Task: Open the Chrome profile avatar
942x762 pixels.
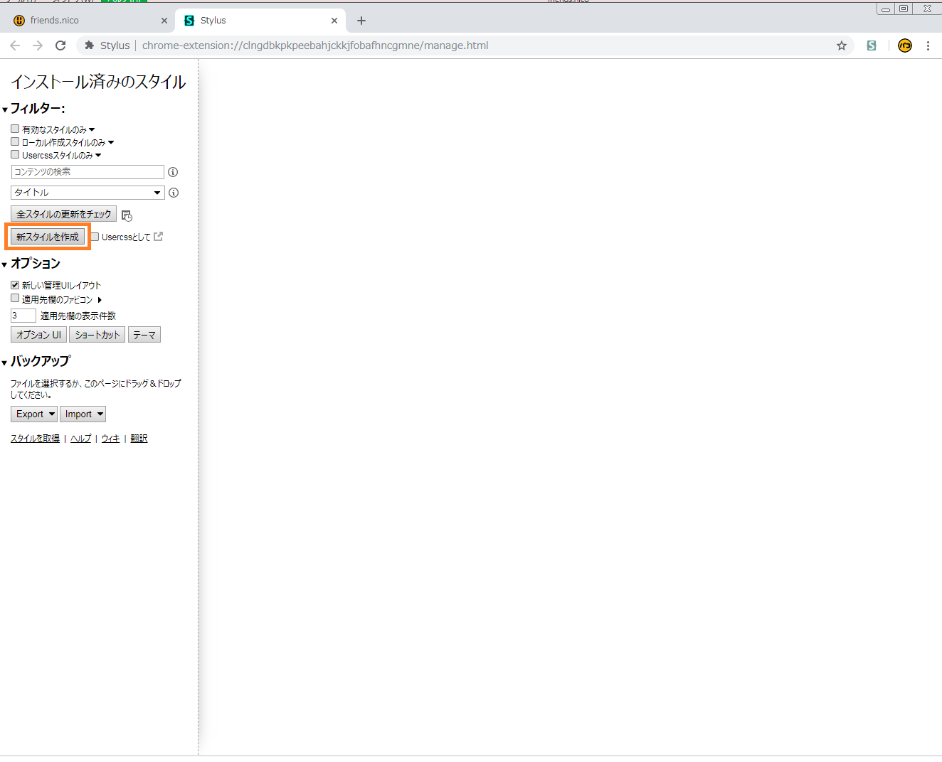Action: pyautogui.click(x=905, y=45)
